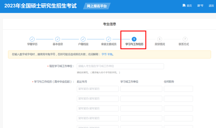This screenshot has height=128, width=216.
Task: Focus fourth row 任何职务 field
Action: 179,118
